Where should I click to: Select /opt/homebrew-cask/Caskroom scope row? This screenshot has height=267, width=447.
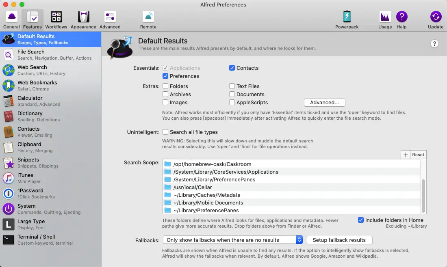291,164
